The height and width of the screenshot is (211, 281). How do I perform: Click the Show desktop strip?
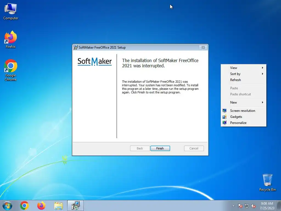[x=279, y=206]
